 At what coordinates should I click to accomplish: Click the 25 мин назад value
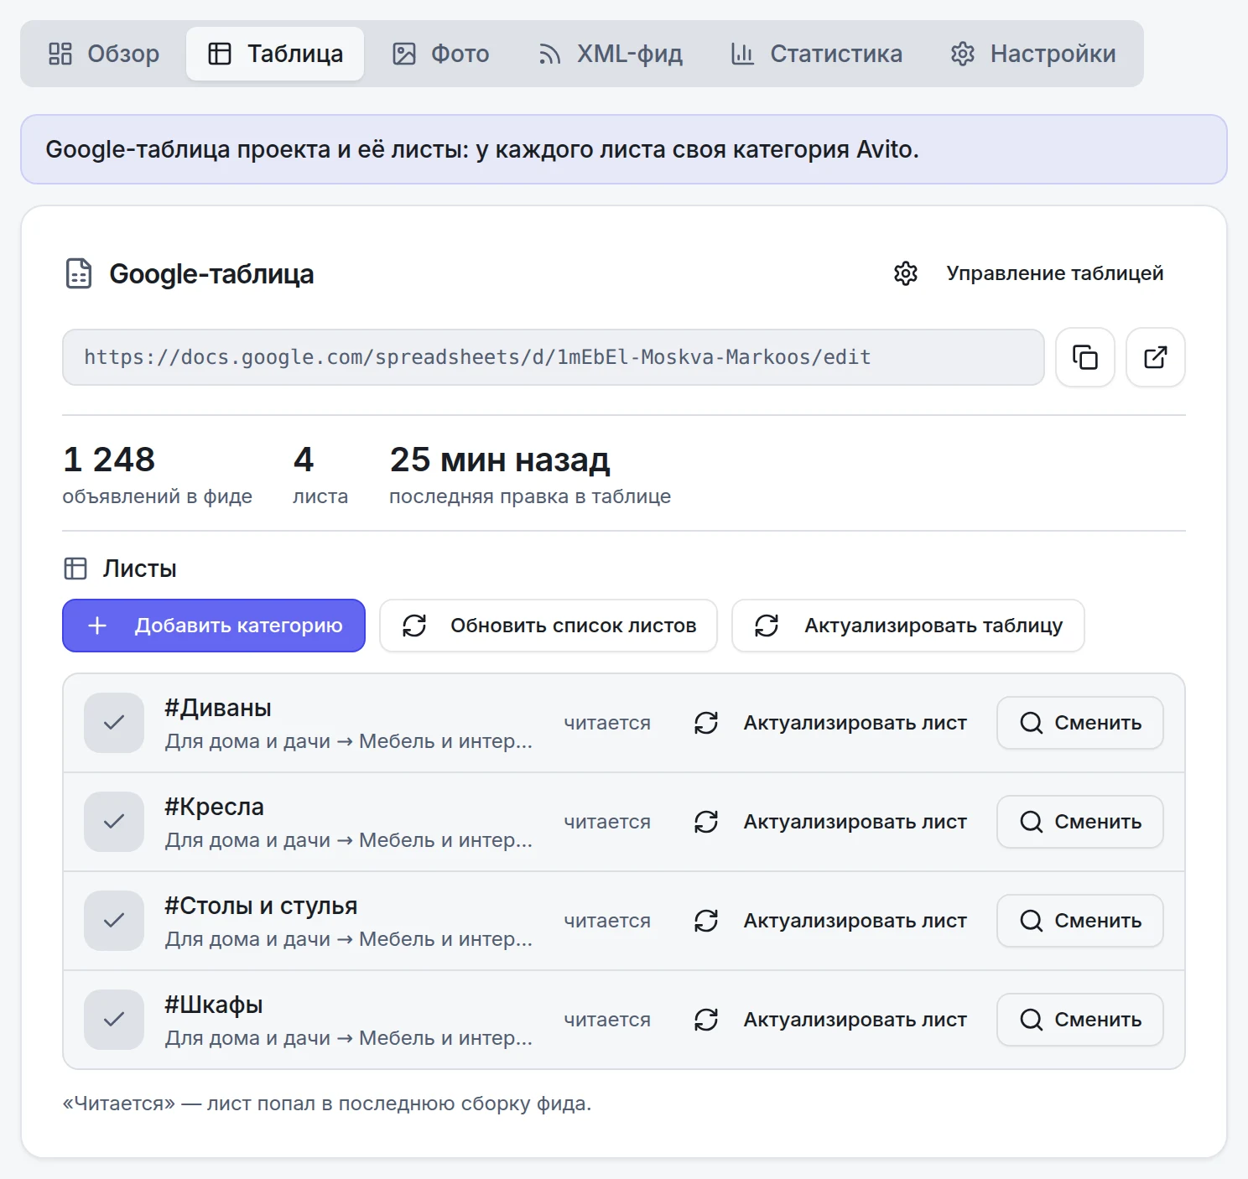tap(500, 460)
